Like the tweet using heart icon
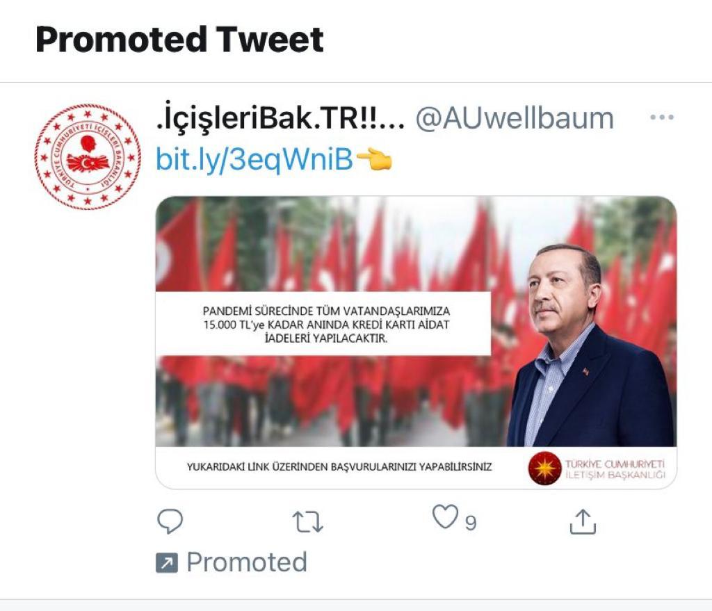The height and width of the screenshot is (611, 712). click(x=445, y=516)
